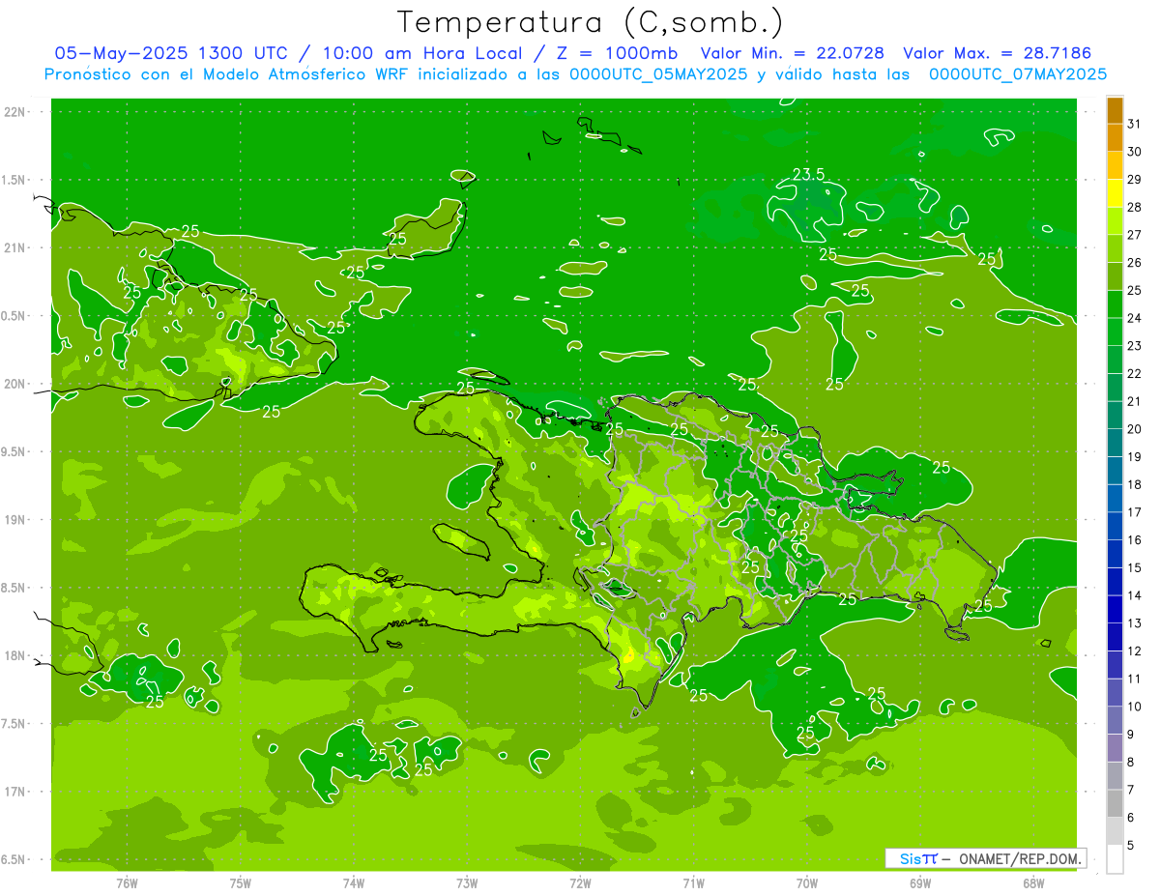Image resolution: width=1160 pixels, height=896 pixels.
Task: Click the '75W' longitude label
Action: 241,882
